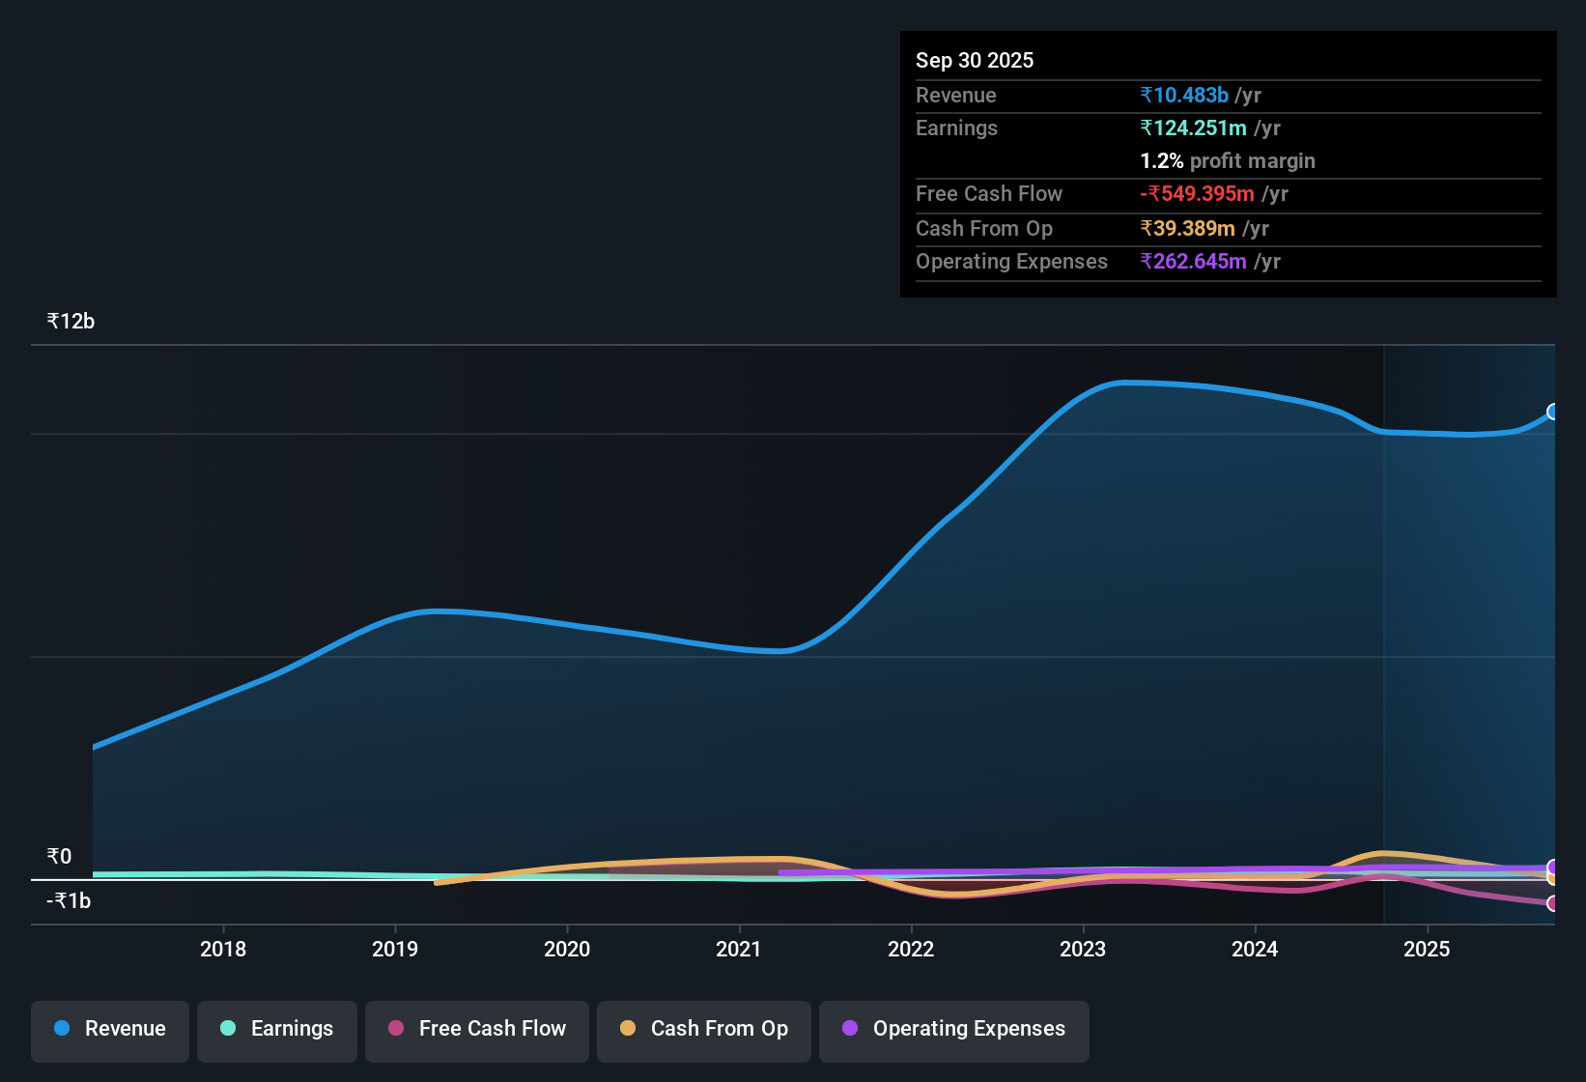This screenshot has height=1082, width=1586.
Task: Click the 2023 year label on the axis
Action: 1084,950
